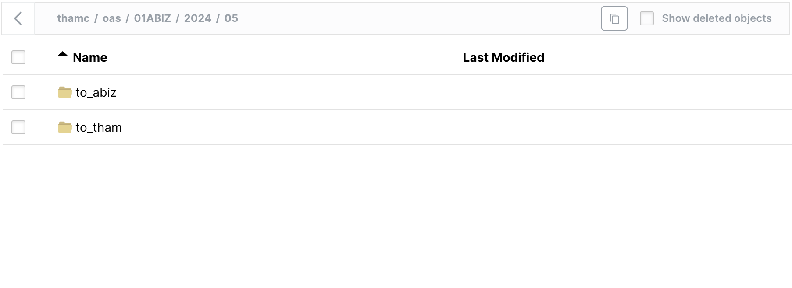
Task: Go to oas breadcrumb segment
Action: point(112,18)
